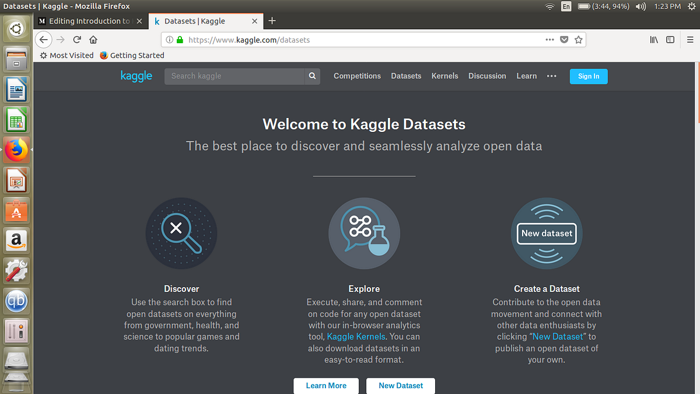Click the Discover magnifying glass circle icon
Viewport: 700px width, 394px height.
(181, 233)
